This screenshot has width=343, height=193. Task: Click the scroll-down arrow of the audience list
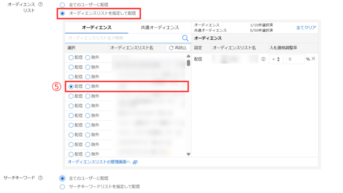188,154
